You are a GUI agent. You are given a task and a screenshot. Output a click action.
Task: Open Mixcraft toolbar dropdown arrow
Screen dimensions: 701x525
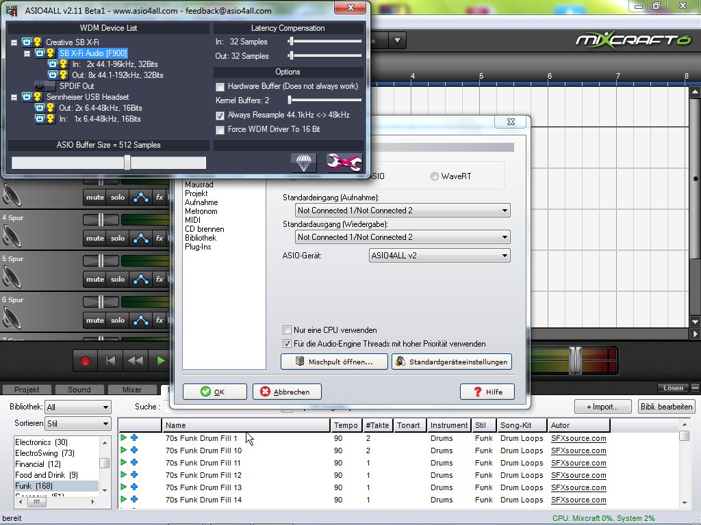pyautogui.click(x=397, y=41)
